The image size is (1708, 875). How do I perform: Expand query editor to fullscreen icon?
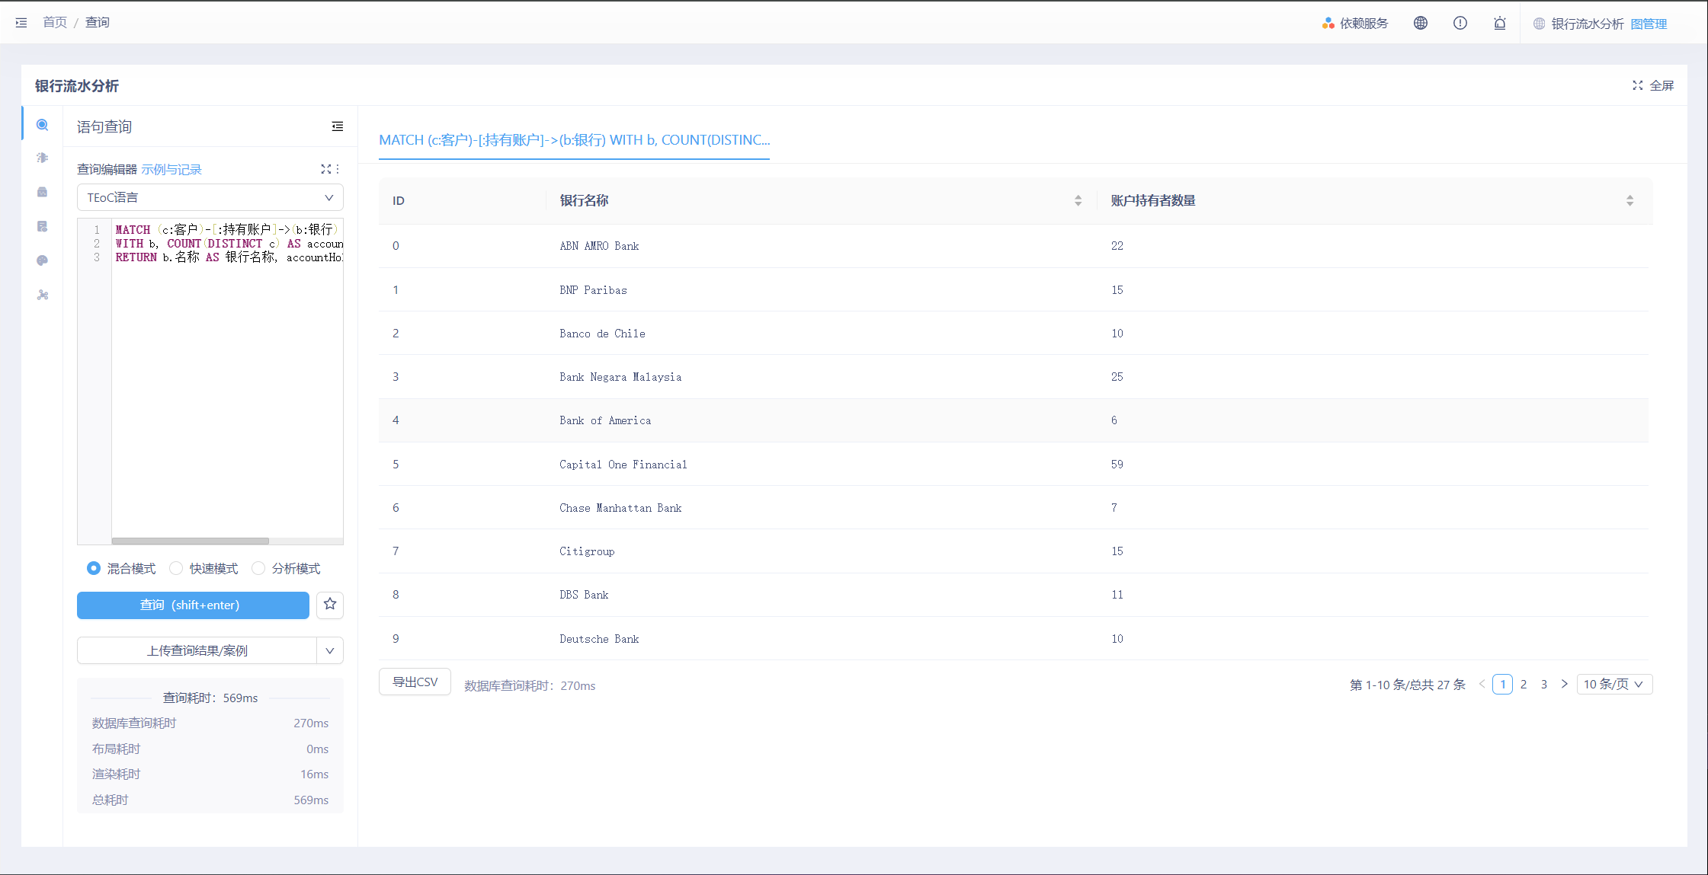coord(325,169)
